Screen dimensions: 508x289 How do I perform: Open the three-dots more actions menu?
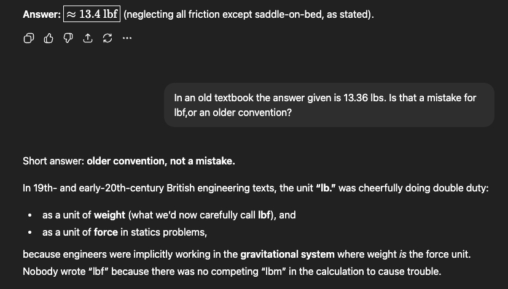(x=127, y=39)
